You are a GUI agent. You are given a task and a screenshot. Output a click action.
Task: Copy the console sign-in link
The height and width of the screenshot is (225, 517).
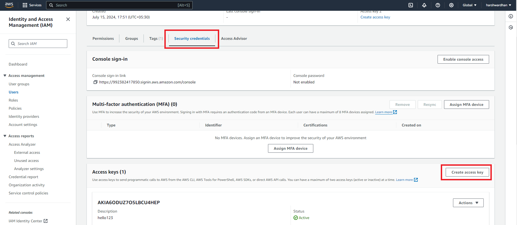pyautogui.click(x=95, y=82)
